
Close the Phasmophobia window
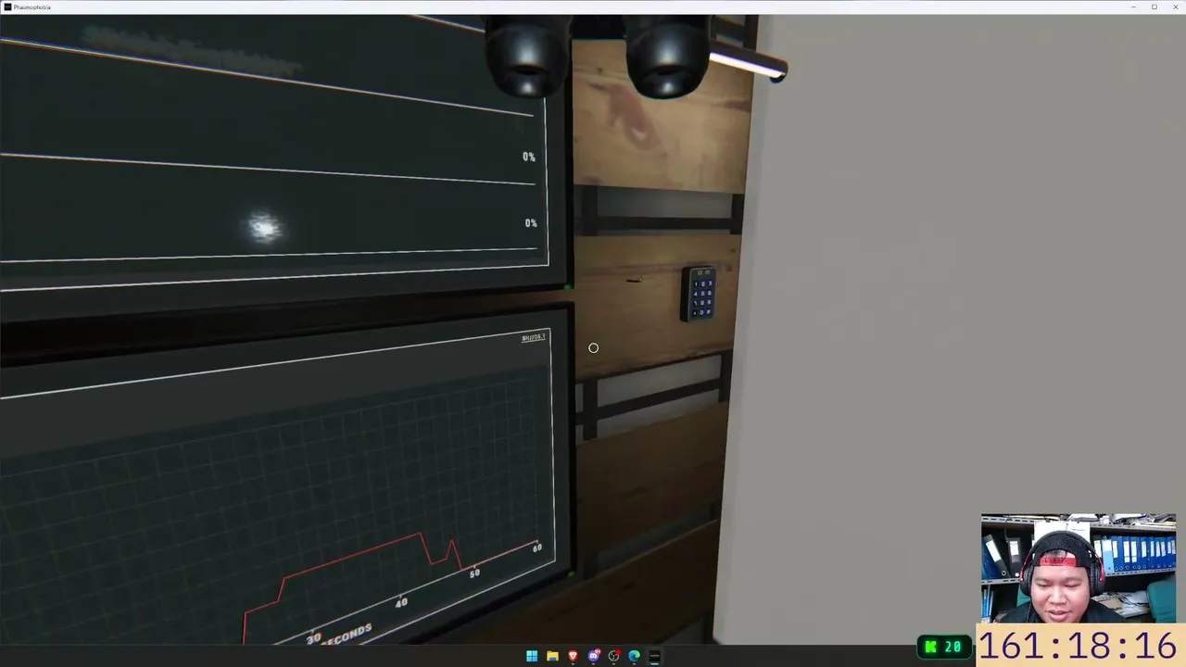pyautogui.click(x=1175, y=7)
